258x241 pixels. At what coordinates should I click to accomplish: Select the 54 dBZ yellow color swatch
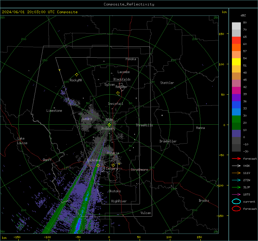point(236,62)
